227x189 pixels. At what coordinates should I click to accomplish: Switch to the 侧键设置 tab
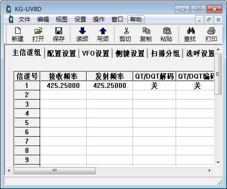coord(130,53)
